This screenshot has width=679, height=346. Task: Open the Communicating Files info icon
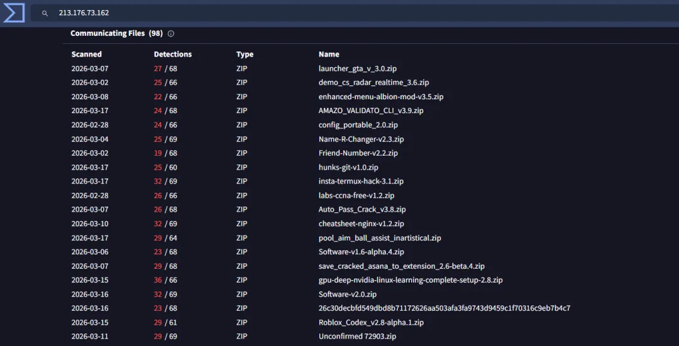click(170, 34)
